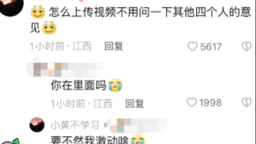Open the blurred username above 你在里面吗
This screenshot has width=256, height=144.
(65, 70)
